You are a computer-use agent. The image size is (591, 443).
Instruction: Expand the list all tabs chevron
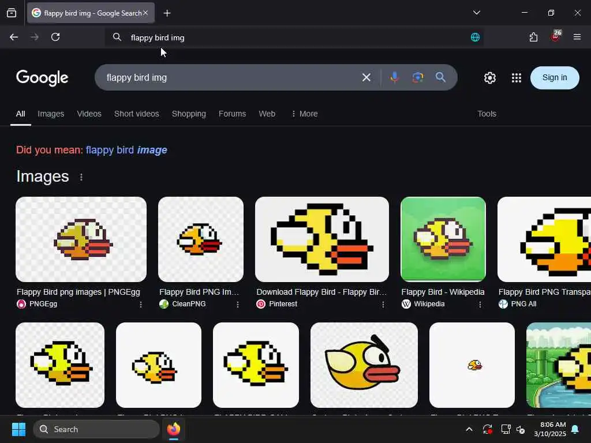click(x=476, y=13)
